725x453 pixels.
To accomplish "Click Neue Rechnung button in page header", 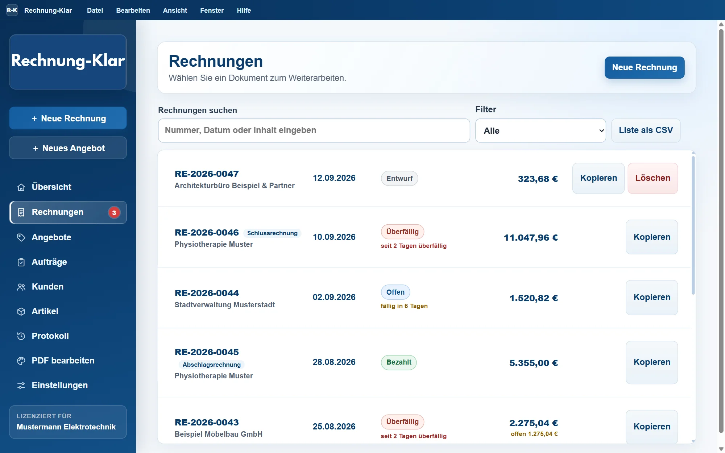I will click(x=645, y=67).
